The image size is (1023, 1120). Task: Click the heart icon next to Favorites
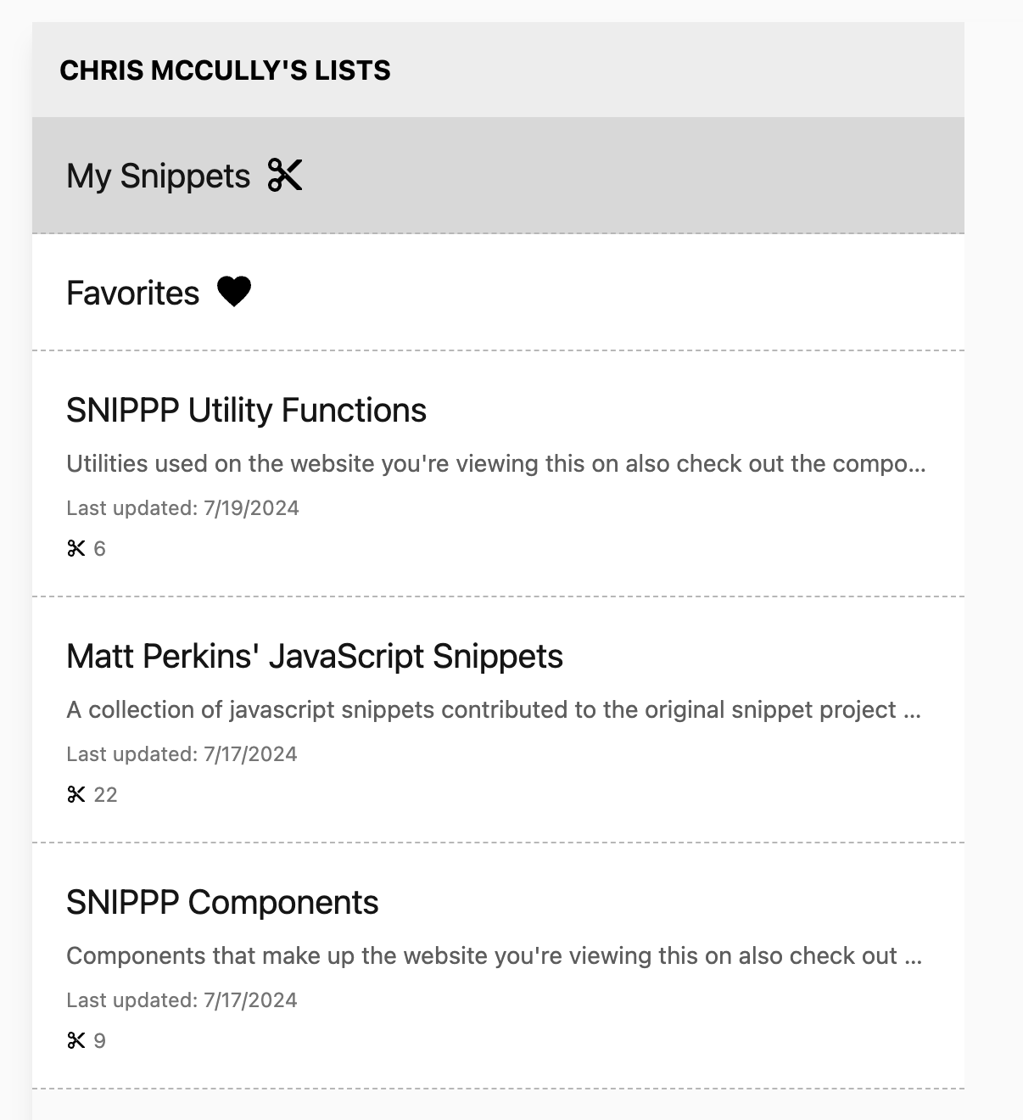coord(234,292)
